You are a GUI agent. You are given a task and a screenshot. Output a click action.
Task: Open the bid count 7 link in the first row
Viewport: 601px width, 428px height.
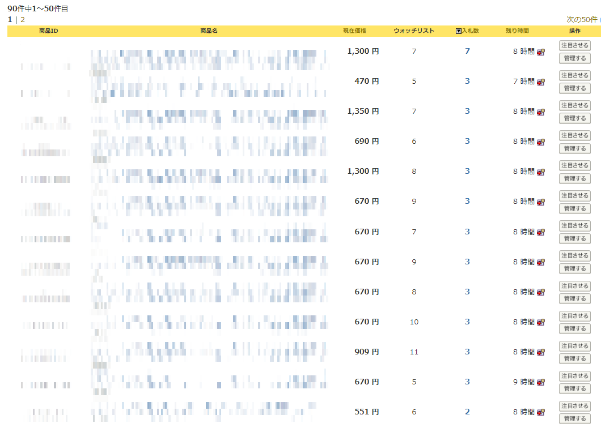[467, 51]
